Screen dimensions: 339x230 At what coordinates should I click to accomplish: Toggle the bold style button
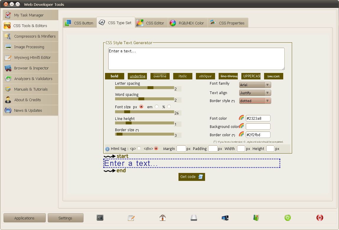114,76
